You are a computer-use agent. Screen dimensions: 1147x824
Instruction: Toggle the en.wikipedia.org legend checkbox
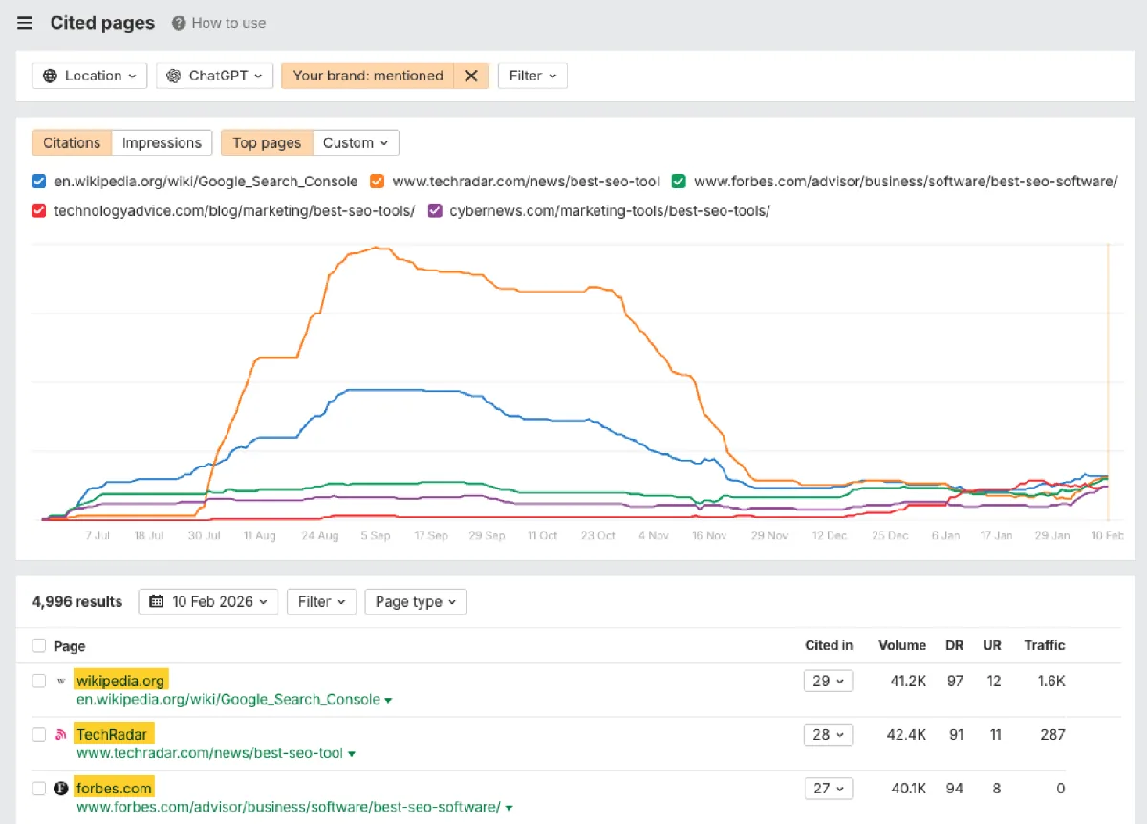tap(38, 181)
